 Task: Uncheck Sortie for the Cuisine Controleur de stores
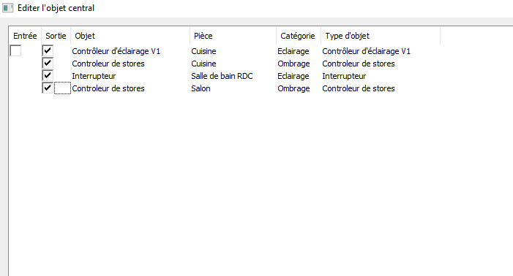[x=48, y=63]
